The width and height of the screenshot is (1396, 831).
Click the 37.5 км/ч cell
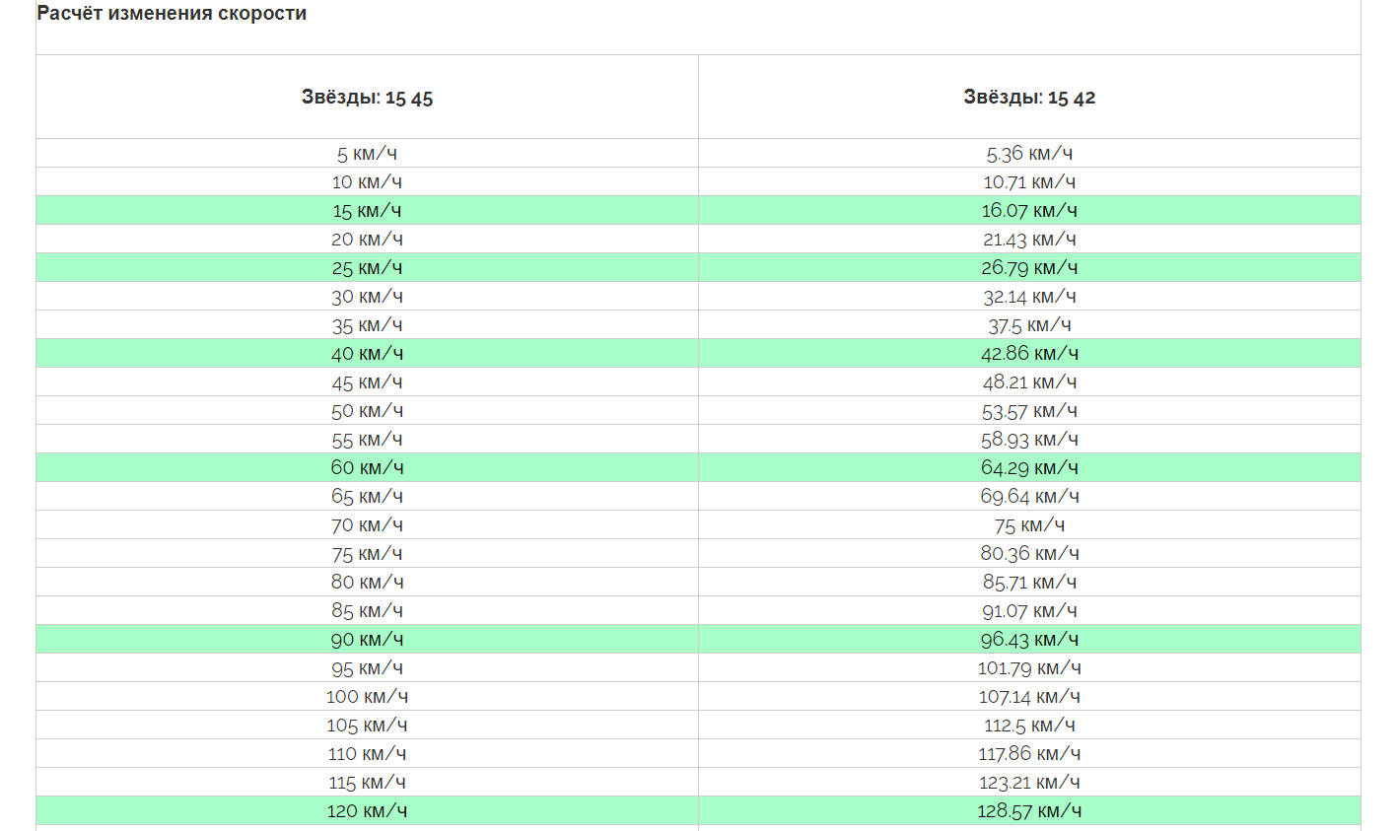pyautogui.click(x=1029, y=325)
